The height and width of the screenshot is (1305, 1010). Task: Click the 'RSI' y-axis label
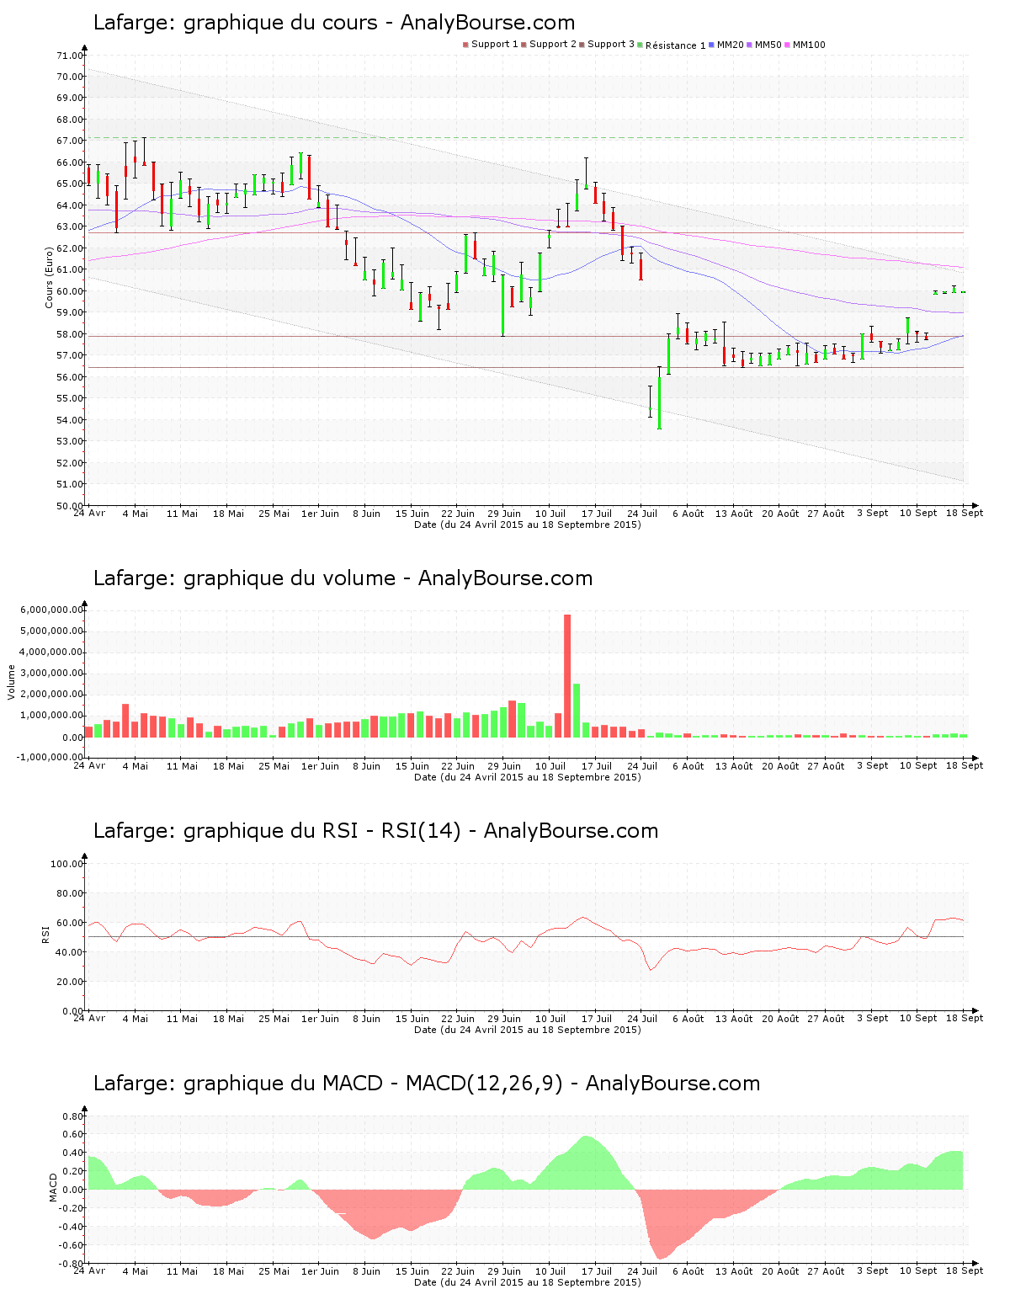tap(45, 934)
